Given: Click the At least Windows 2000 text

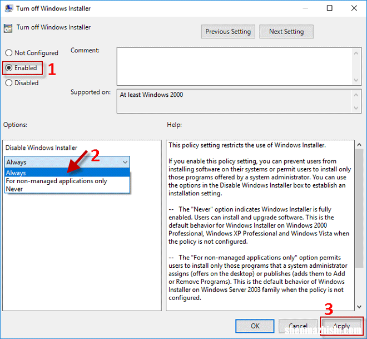Looking at the screenshot, I should tap(151, 95).
